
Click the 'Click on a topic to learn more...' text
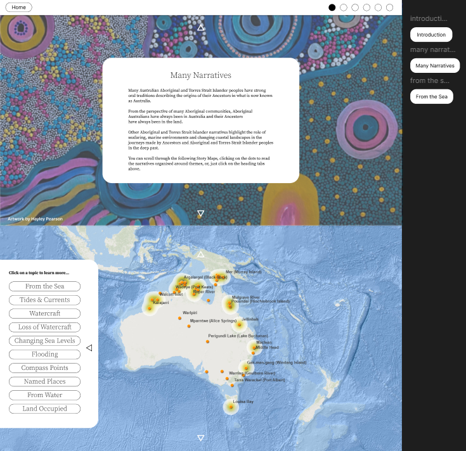coord(39,272)
